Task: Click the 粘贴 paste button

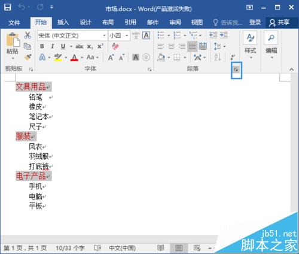Action: coord(13,43)
